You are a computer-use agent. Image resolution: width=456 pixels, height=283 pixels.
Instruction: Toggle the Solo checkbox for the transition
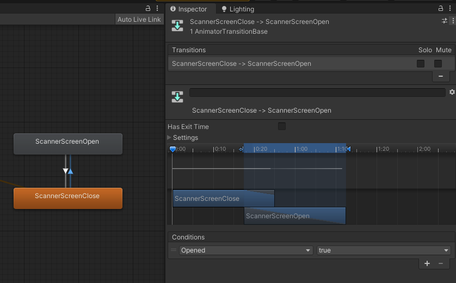point(421,64)
